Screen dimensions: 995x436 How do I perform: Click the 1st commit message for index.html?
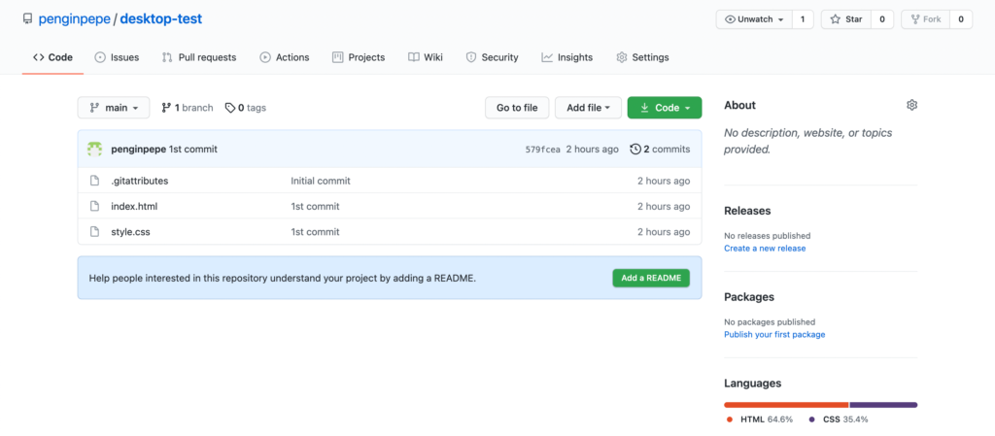(x=315, y=206)
